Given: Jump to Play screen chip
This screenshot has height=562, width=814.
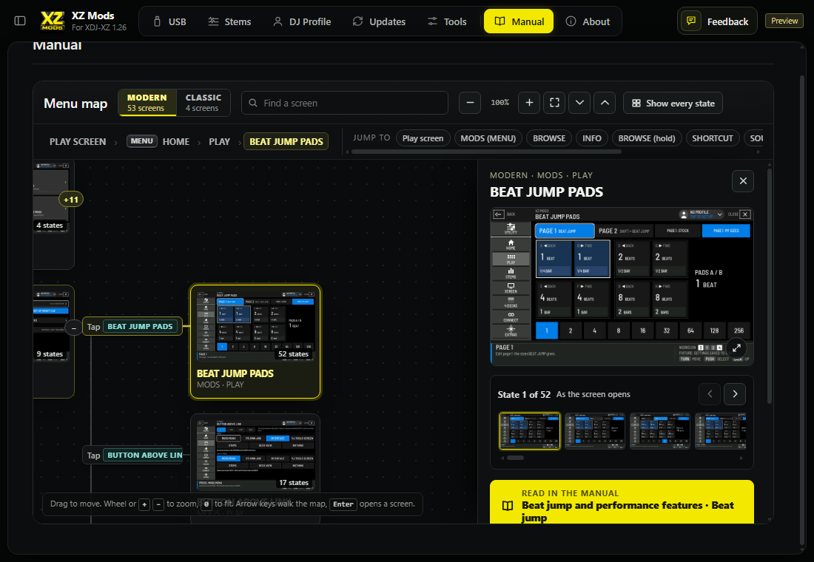Looking at the screenshot, I should pos(423,138).
